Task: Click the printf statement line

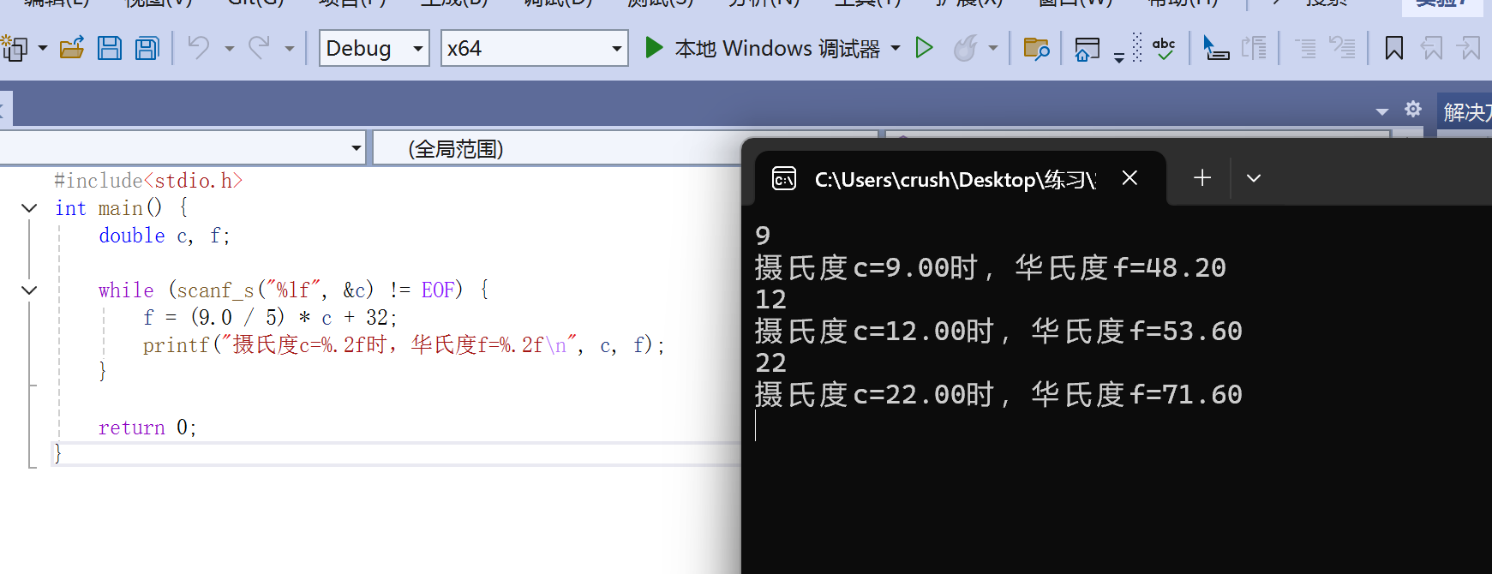Action: pos(404,345)
